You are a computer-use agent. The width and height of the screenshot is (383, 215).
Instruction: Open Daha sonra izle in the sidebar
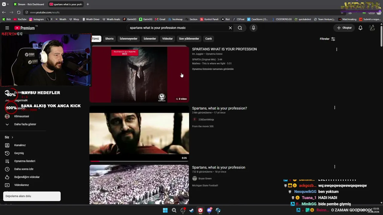(24, 169)
